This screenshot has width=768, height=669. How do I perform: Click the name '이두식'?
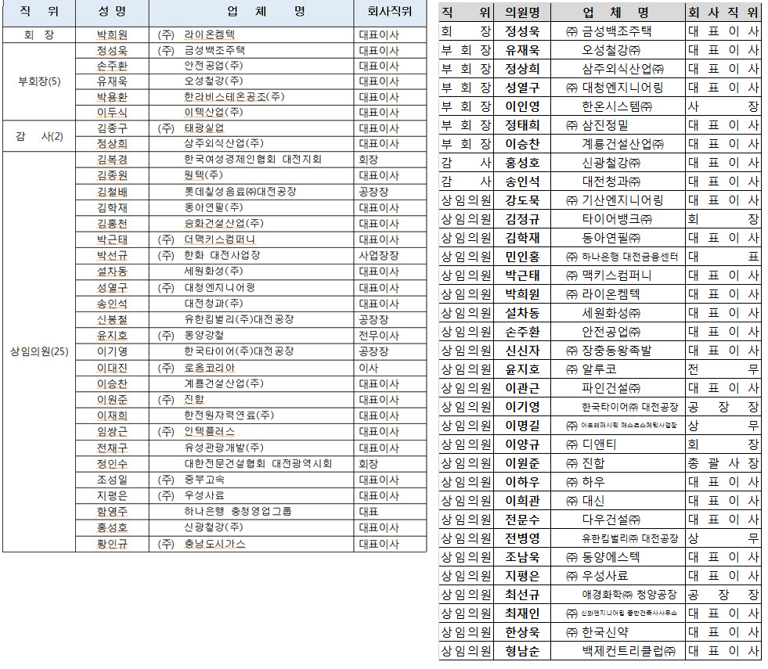click(112, 113)
